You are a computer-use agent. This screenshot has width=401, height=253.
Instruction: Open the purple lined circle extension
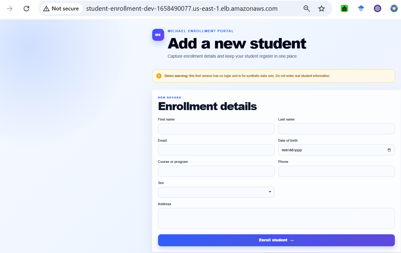tap(377, 9)
